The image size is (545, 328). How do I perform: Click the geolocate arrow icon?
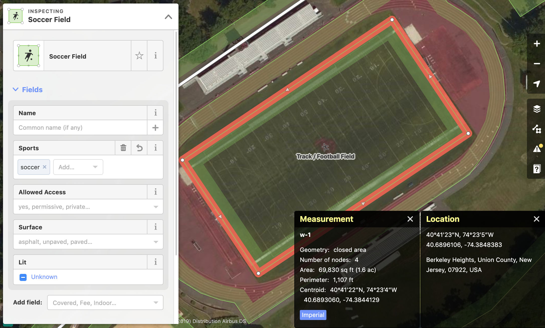pyautogui.click(x=537, y=84)
